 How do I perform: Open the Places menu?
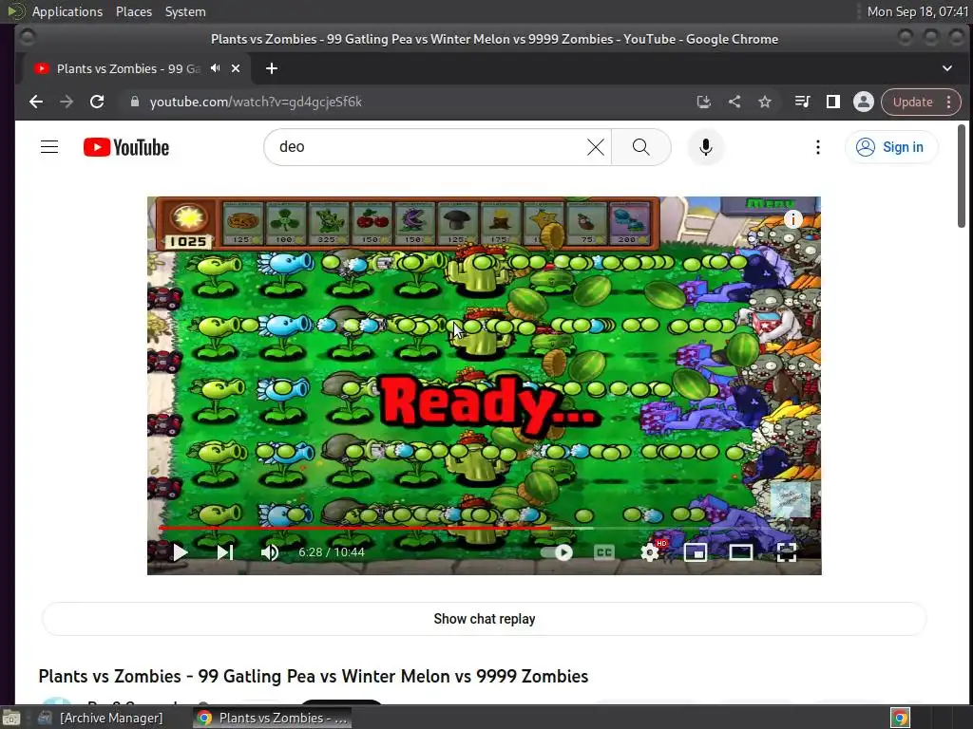coord(134,11)
